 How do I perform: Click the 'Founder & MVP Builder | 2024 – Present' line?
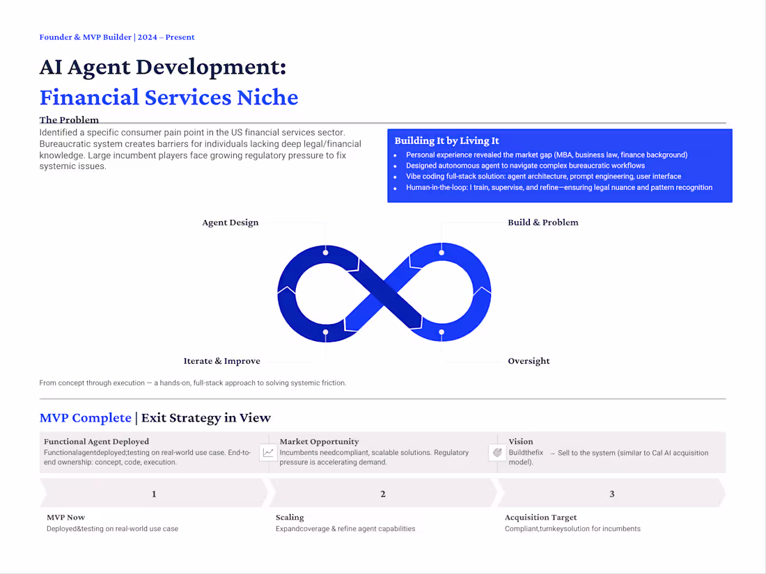[117, 37]
